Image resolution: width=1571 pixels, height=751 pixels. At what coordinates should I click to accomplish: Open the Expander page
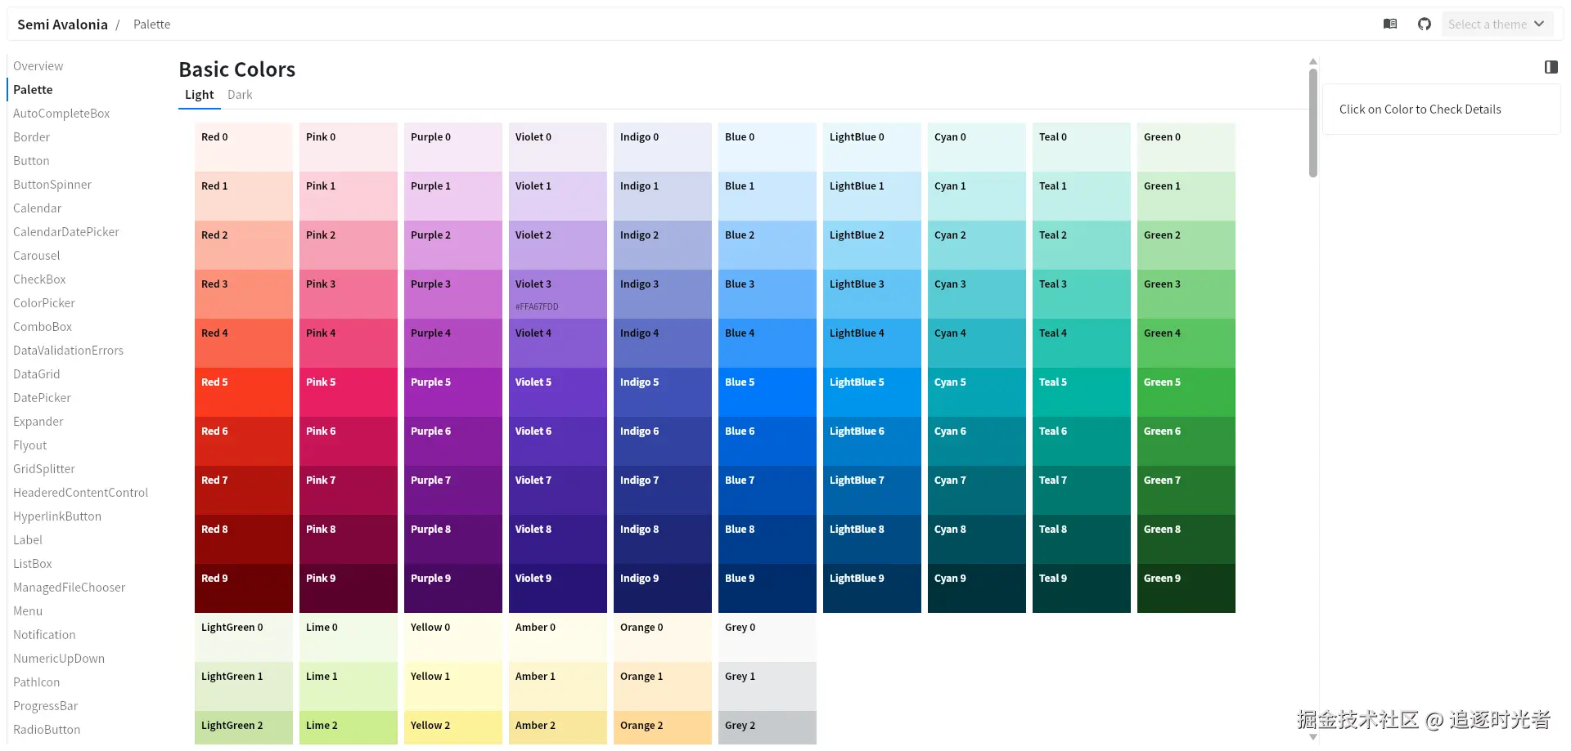pos(38,422)
